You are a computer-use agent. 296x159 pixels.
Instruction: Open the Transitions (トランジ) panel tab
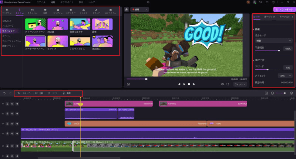(x=32, y=11)
